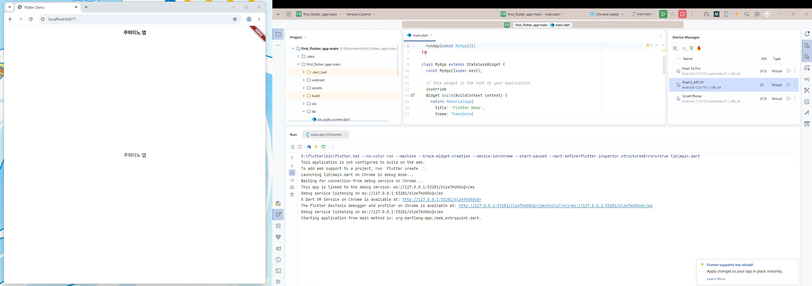
Task: Expand the android folder
Action: tap(304, 80)
